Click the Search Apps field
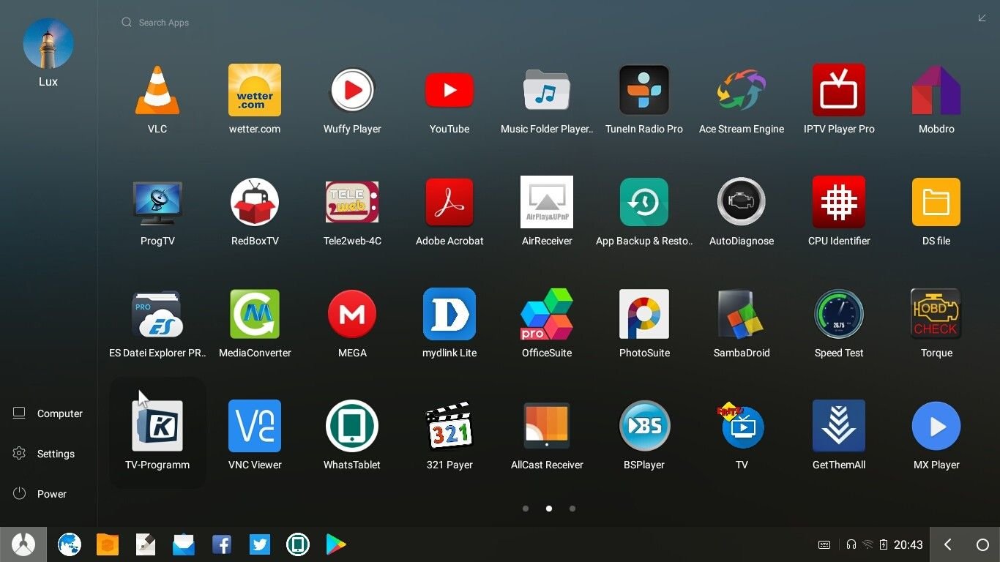 tap(155, 23)
